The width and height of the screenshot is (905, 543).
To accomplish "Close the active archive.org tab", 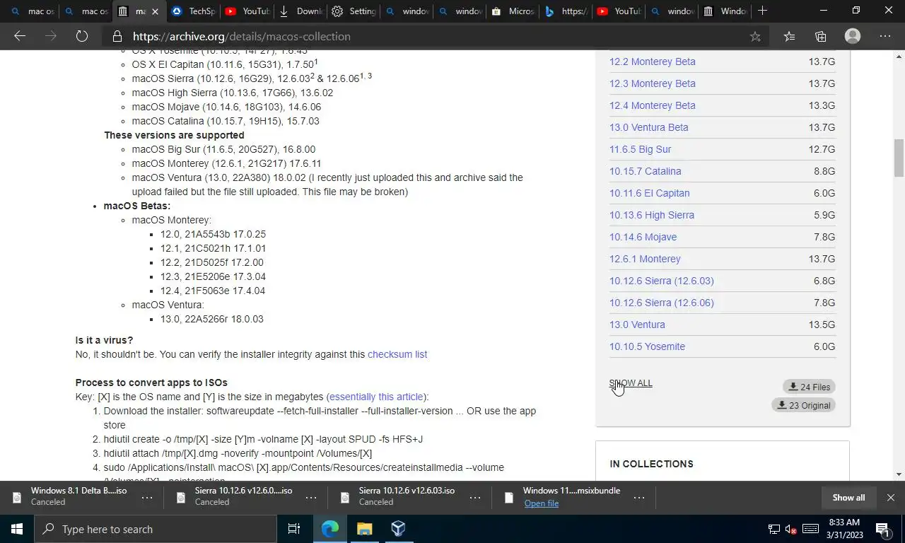I will pyautogui.click(x=155, y=11).
